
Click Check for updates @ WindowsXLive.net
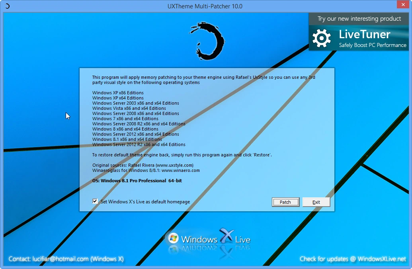pyautogui.click(x=353, y=259)
